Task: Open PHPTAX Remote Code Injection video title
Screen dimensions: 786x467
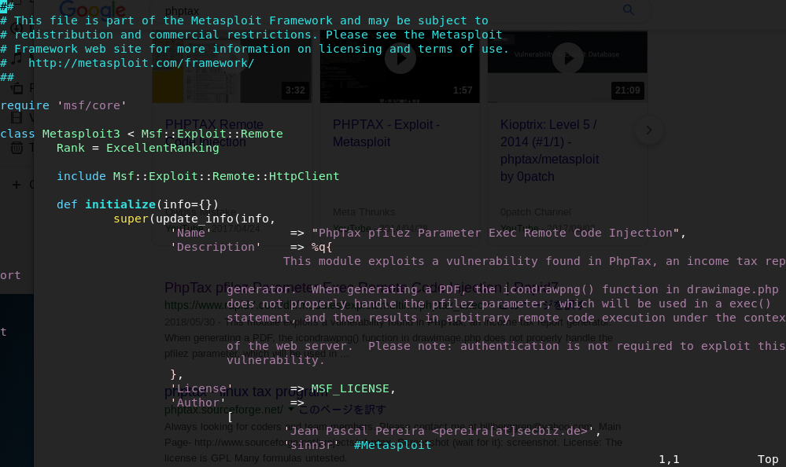Action: coord(214,134)
